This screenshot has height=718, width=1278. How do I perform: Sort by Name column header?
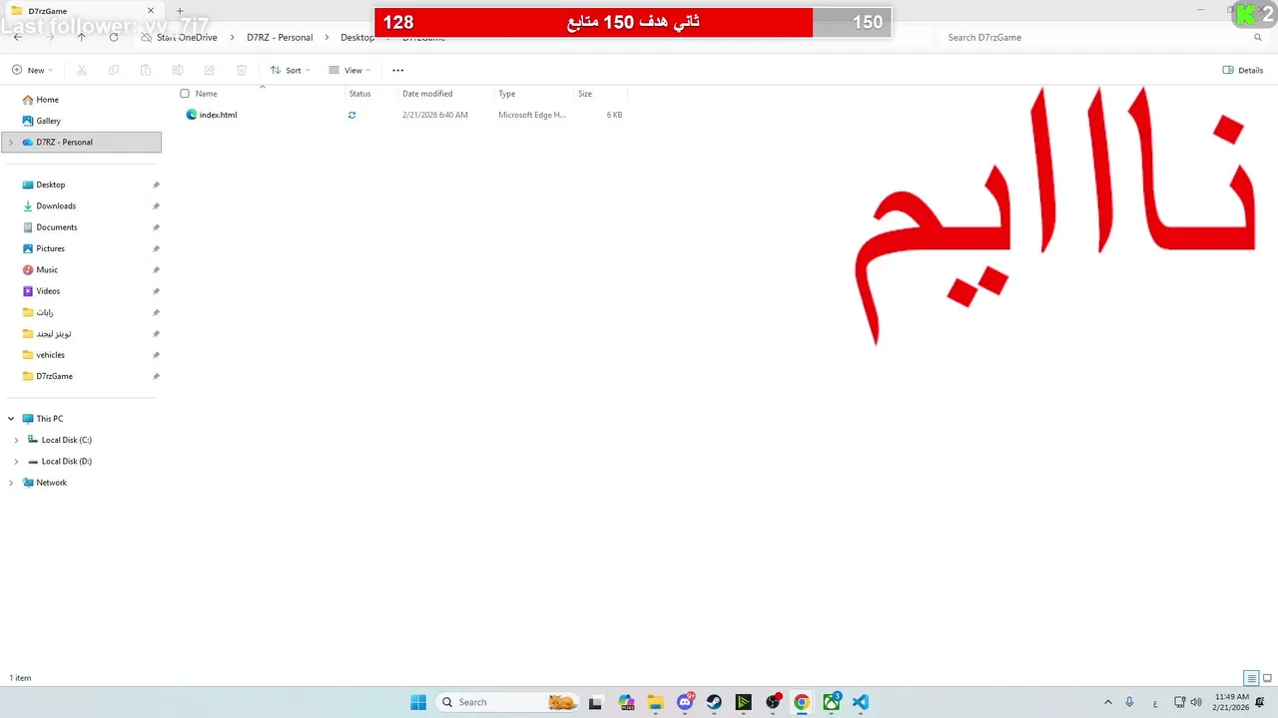point(206,94)
